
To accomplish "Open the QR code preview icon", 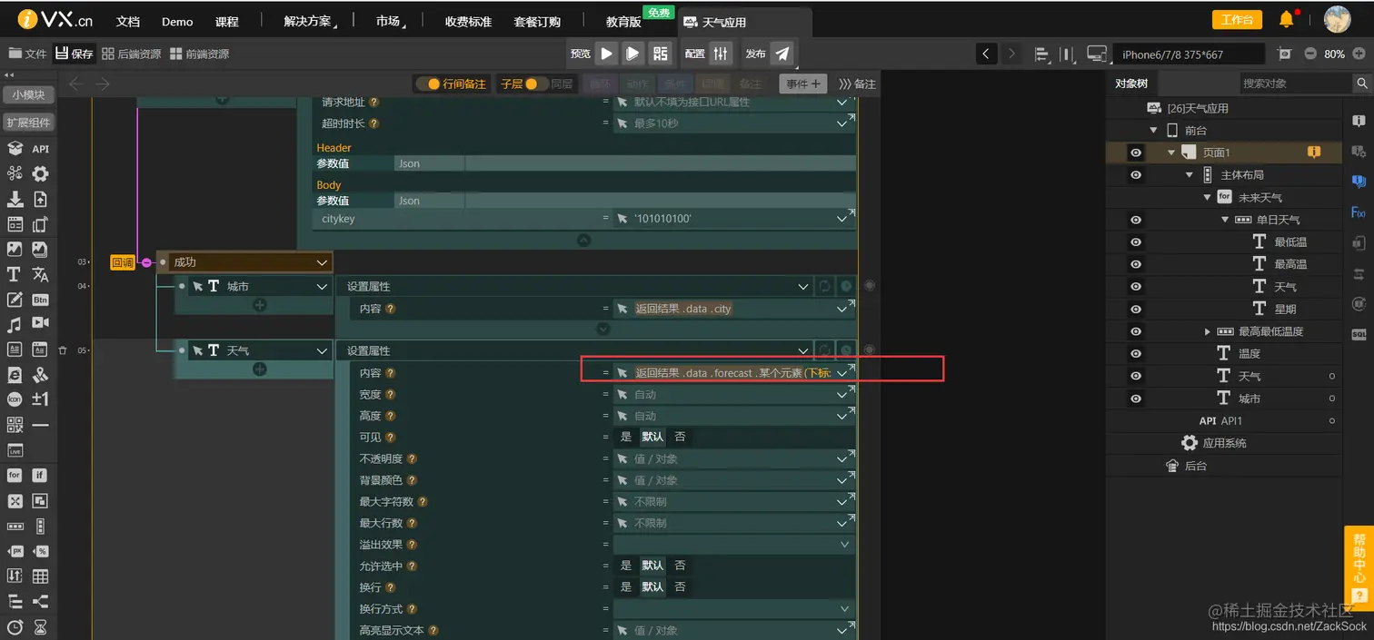I will tap(661, 54).
